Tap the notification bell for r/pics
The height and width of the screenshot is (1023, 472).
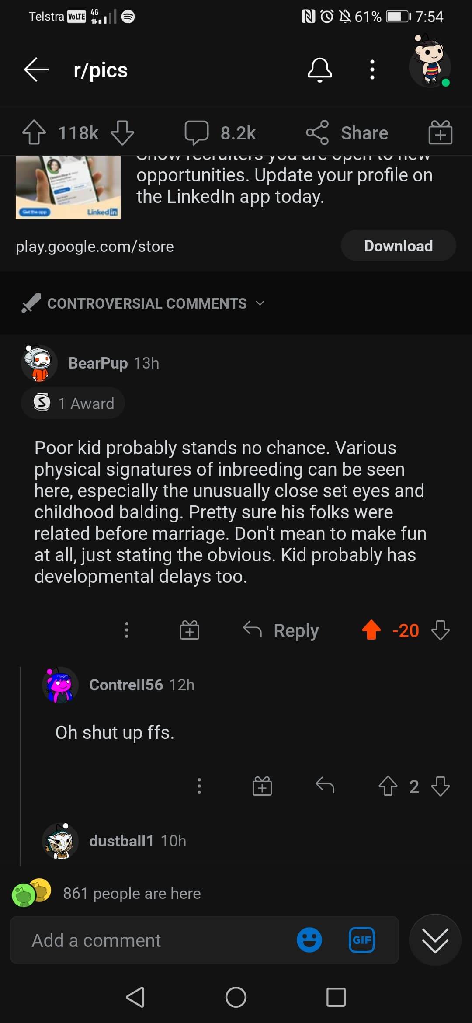(320, 70)
